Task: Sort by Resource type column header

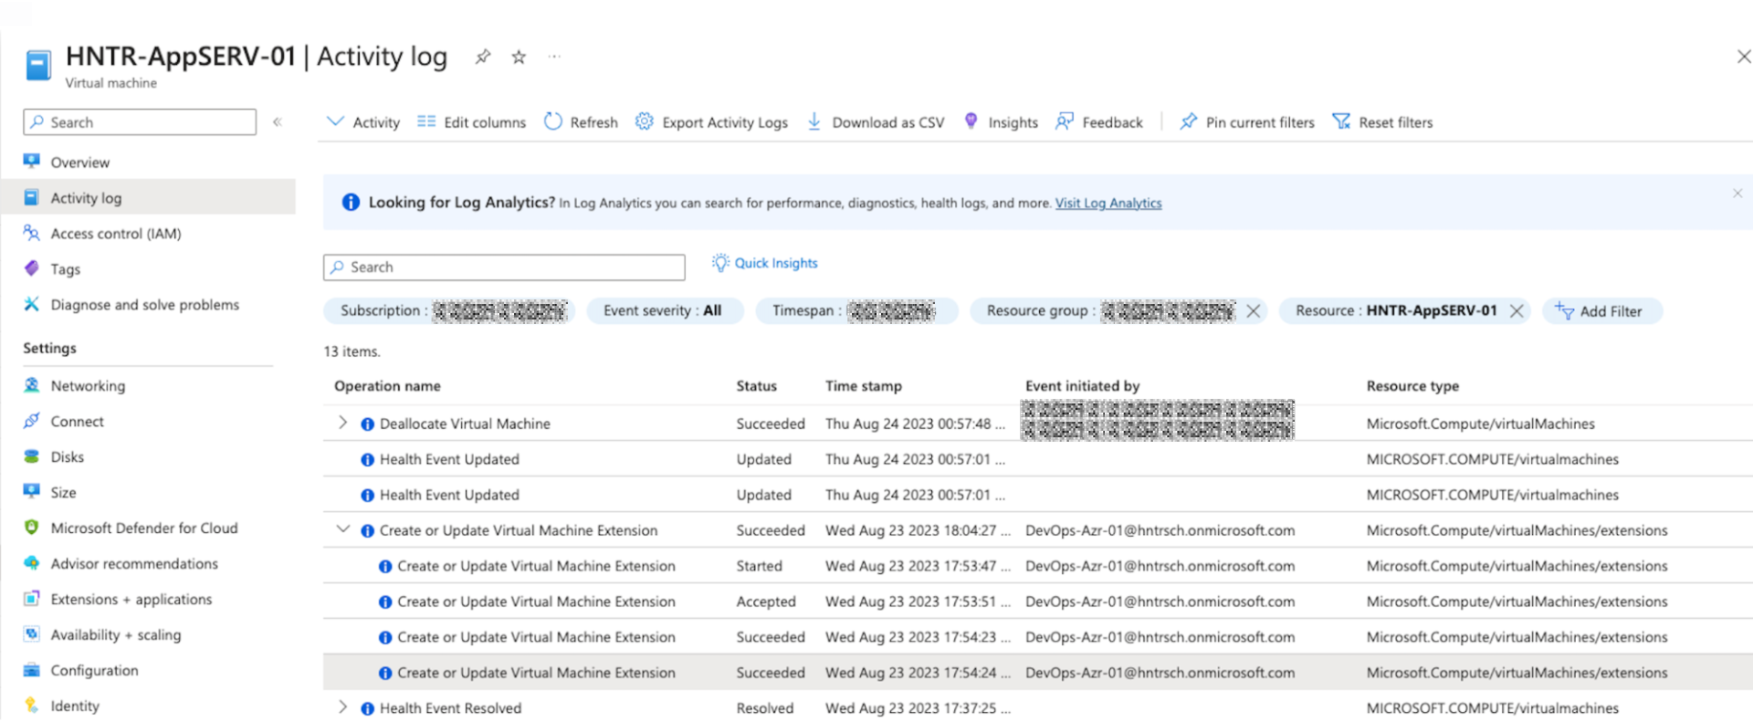Action: 1412,386
